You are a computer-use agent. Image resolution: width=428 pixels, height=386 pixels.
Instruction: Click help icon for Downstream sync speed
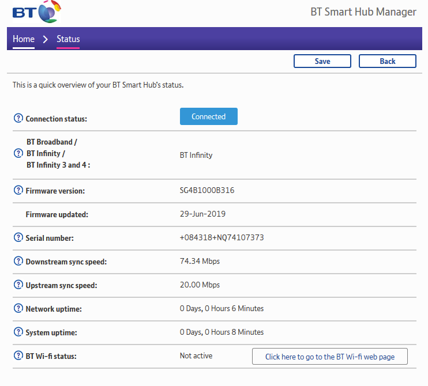point(18,262)
